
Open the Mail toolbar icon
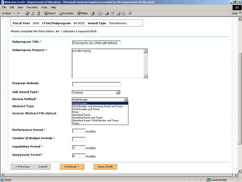point(100,13)
